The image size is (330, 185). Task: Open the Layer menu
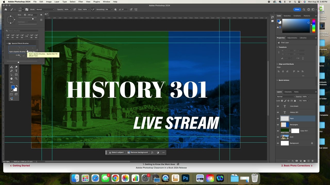(x=57, y=2)
